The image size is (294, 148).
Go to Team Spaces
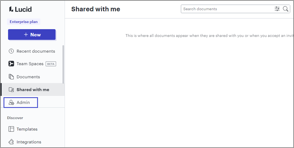pyautogui.click(x=30, y=64)
